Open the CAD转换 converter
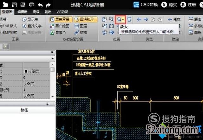 (146, 5)
